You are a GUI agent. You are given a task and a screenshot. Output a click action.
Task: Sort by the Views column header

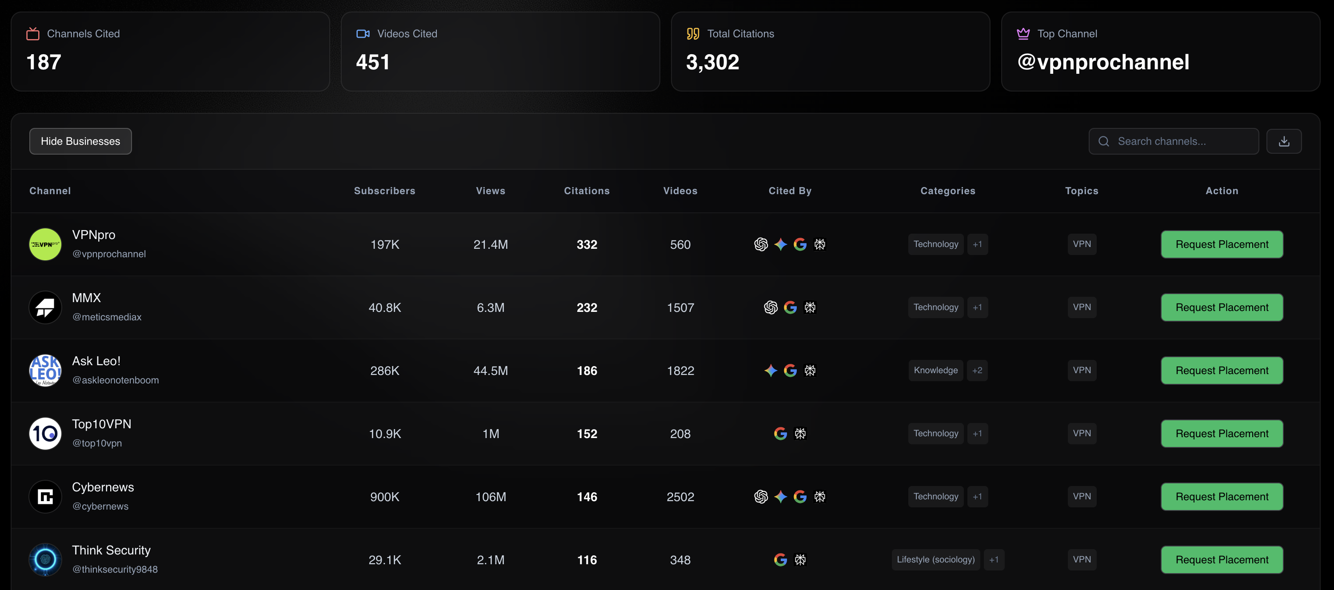pyautogui.click(x=491, y=191)
